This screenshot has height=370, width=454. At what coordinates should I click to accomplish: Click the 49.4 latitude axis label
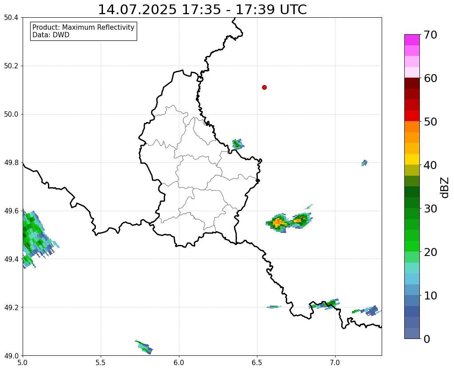point(11,259)
